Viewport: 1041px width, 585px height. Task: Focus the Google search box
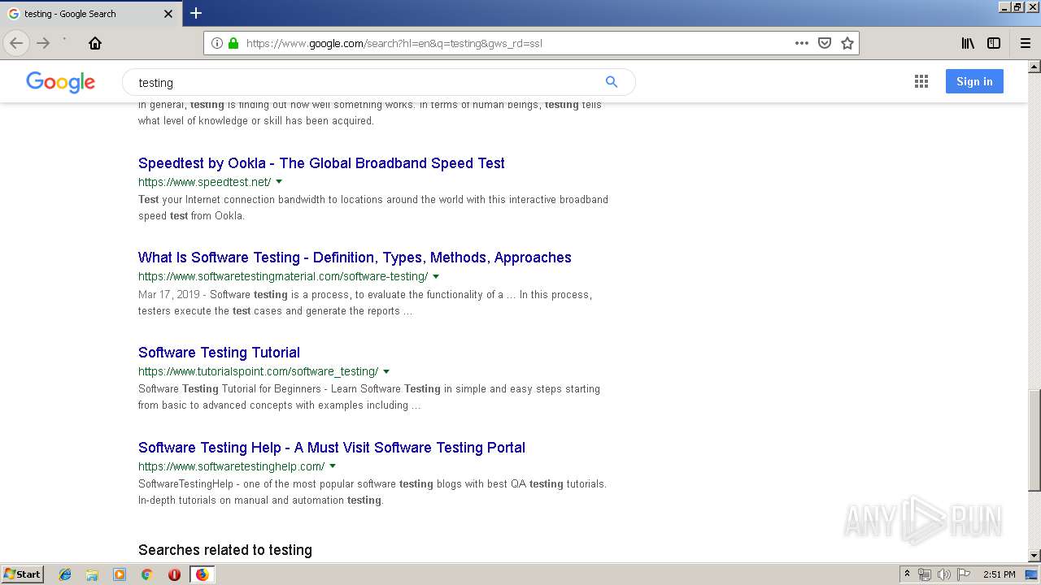coord(366,82)
